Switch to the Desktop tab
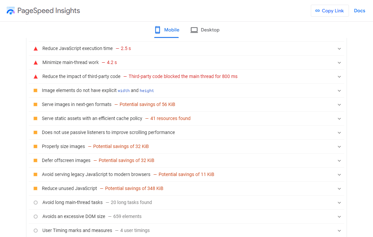The width and height of the screenshot is (373, 237). point(205,30)
